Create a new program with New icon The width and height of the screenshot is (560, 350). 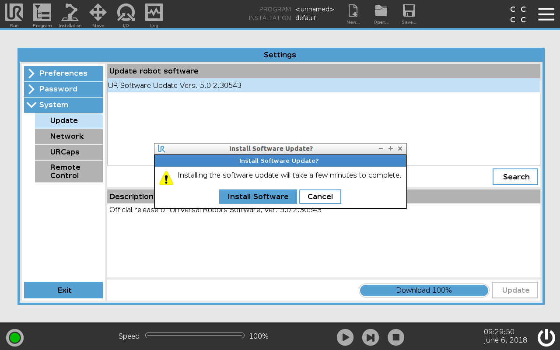[353, 12]
